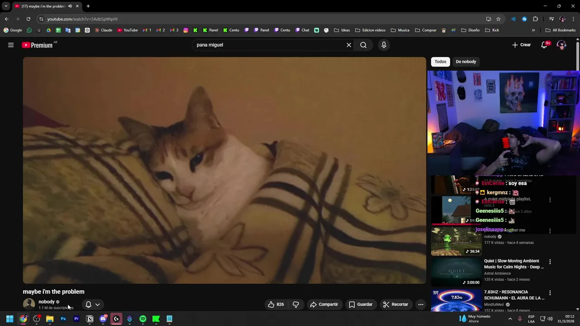Open YouTube account avatar menu
Screen dimensions: 580x326
[x=561, y=45]
